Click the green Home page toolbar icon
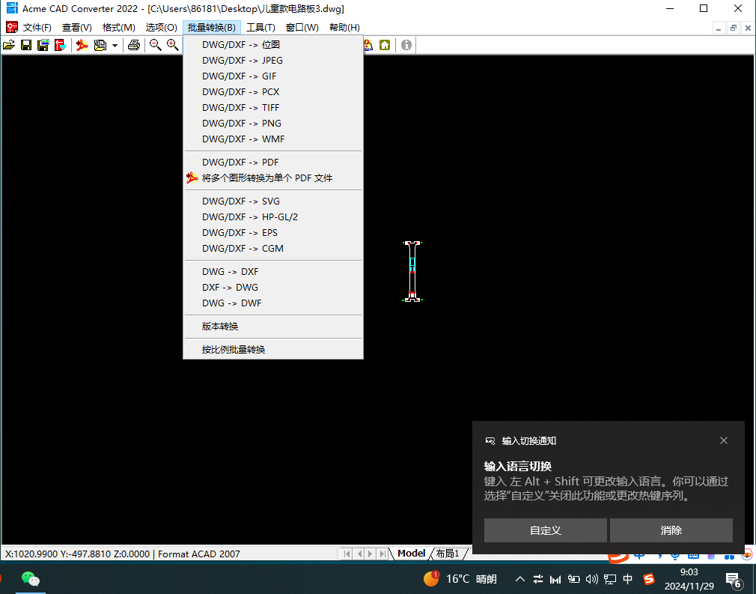 385,46
